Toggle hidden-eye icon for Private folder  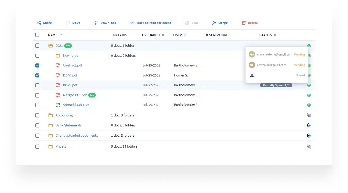coord(309,147)
